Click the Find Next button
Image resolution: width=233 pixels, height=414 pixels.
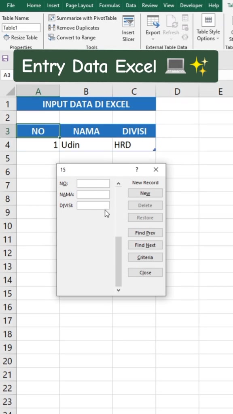tap(145, 245)
